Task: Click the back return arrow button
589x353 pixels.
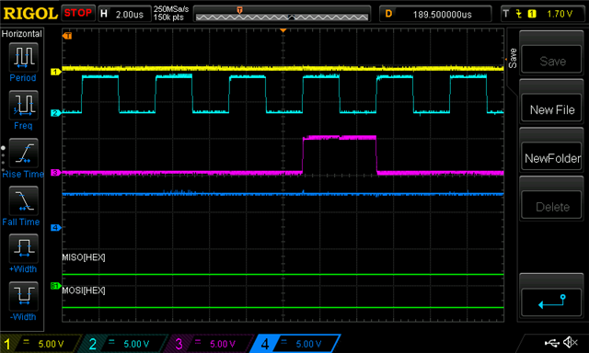Action: pos(551,302)
